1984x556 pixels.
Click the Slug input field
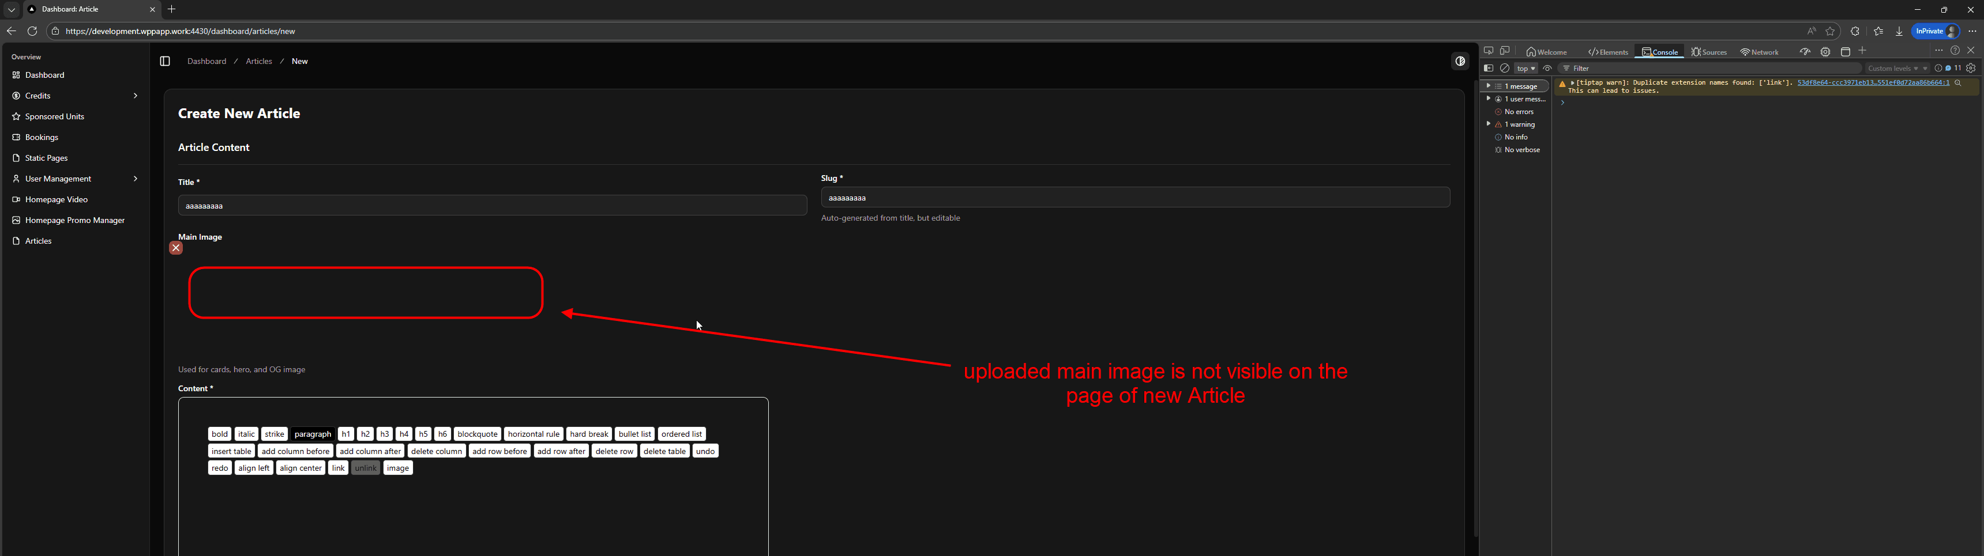tap(1134, 198)
